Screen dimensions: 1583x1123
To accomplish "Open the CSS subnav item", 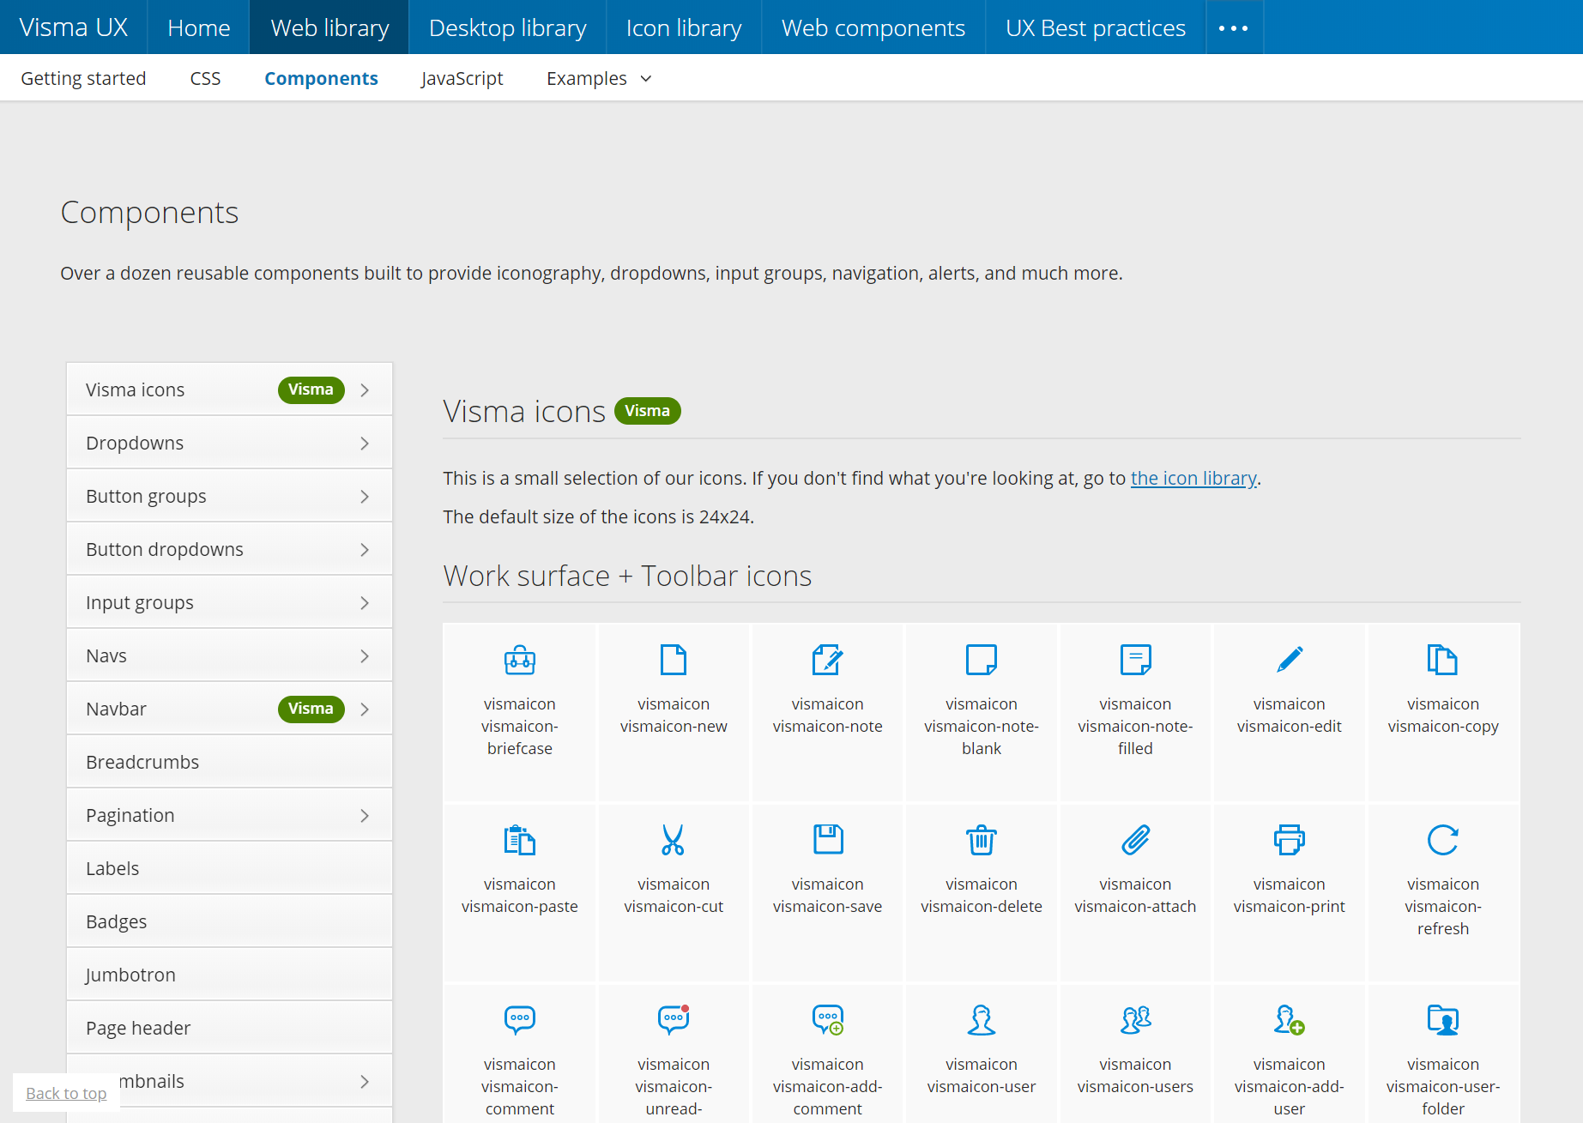I will (x=205, y=78).
